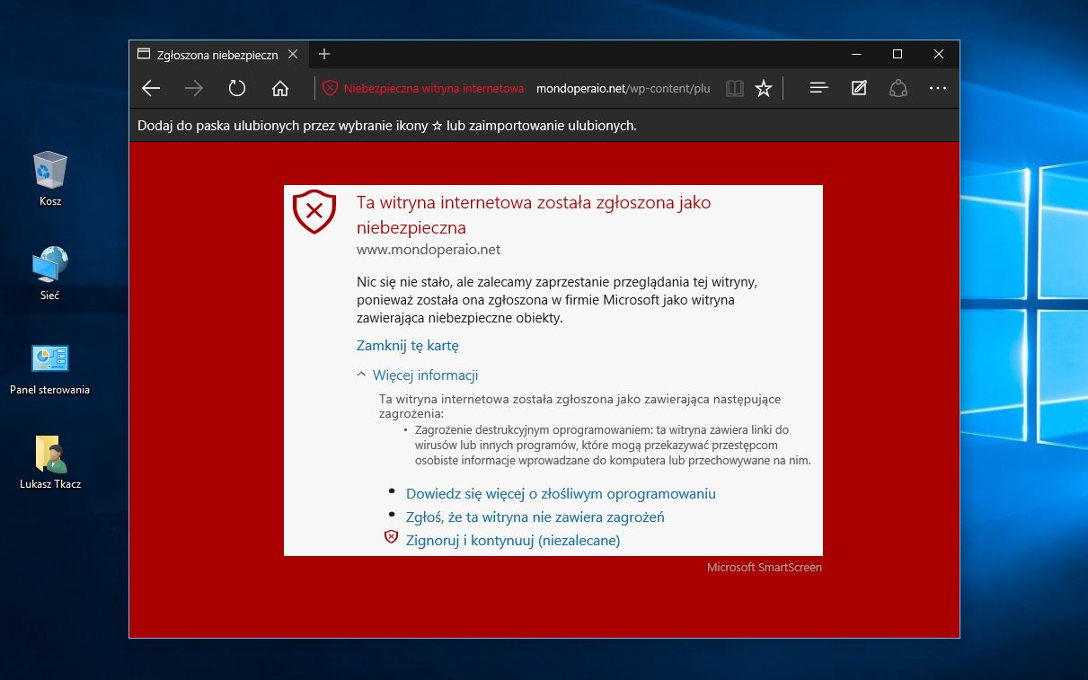Click the mondoperaio.net address bar field

[623, 88]
